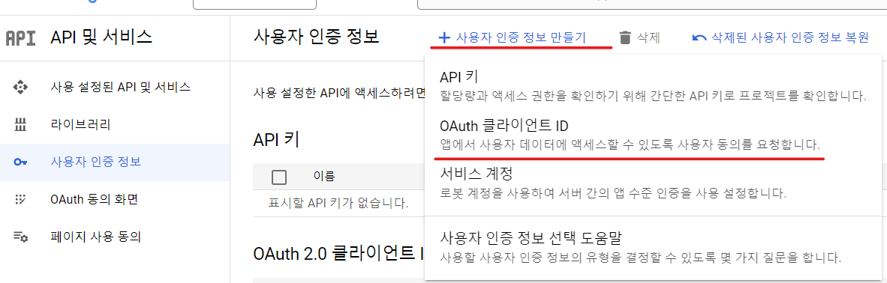Screen dimensions: 887x283
Task: Click the OAuth 동의 화면 icon
Action: [x=20, y=199]
